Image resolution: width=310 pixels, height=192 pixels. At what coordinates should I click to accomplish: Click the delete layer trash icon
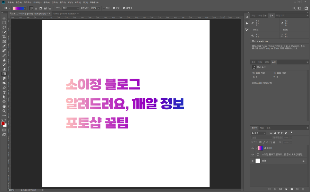click(303, 189)
